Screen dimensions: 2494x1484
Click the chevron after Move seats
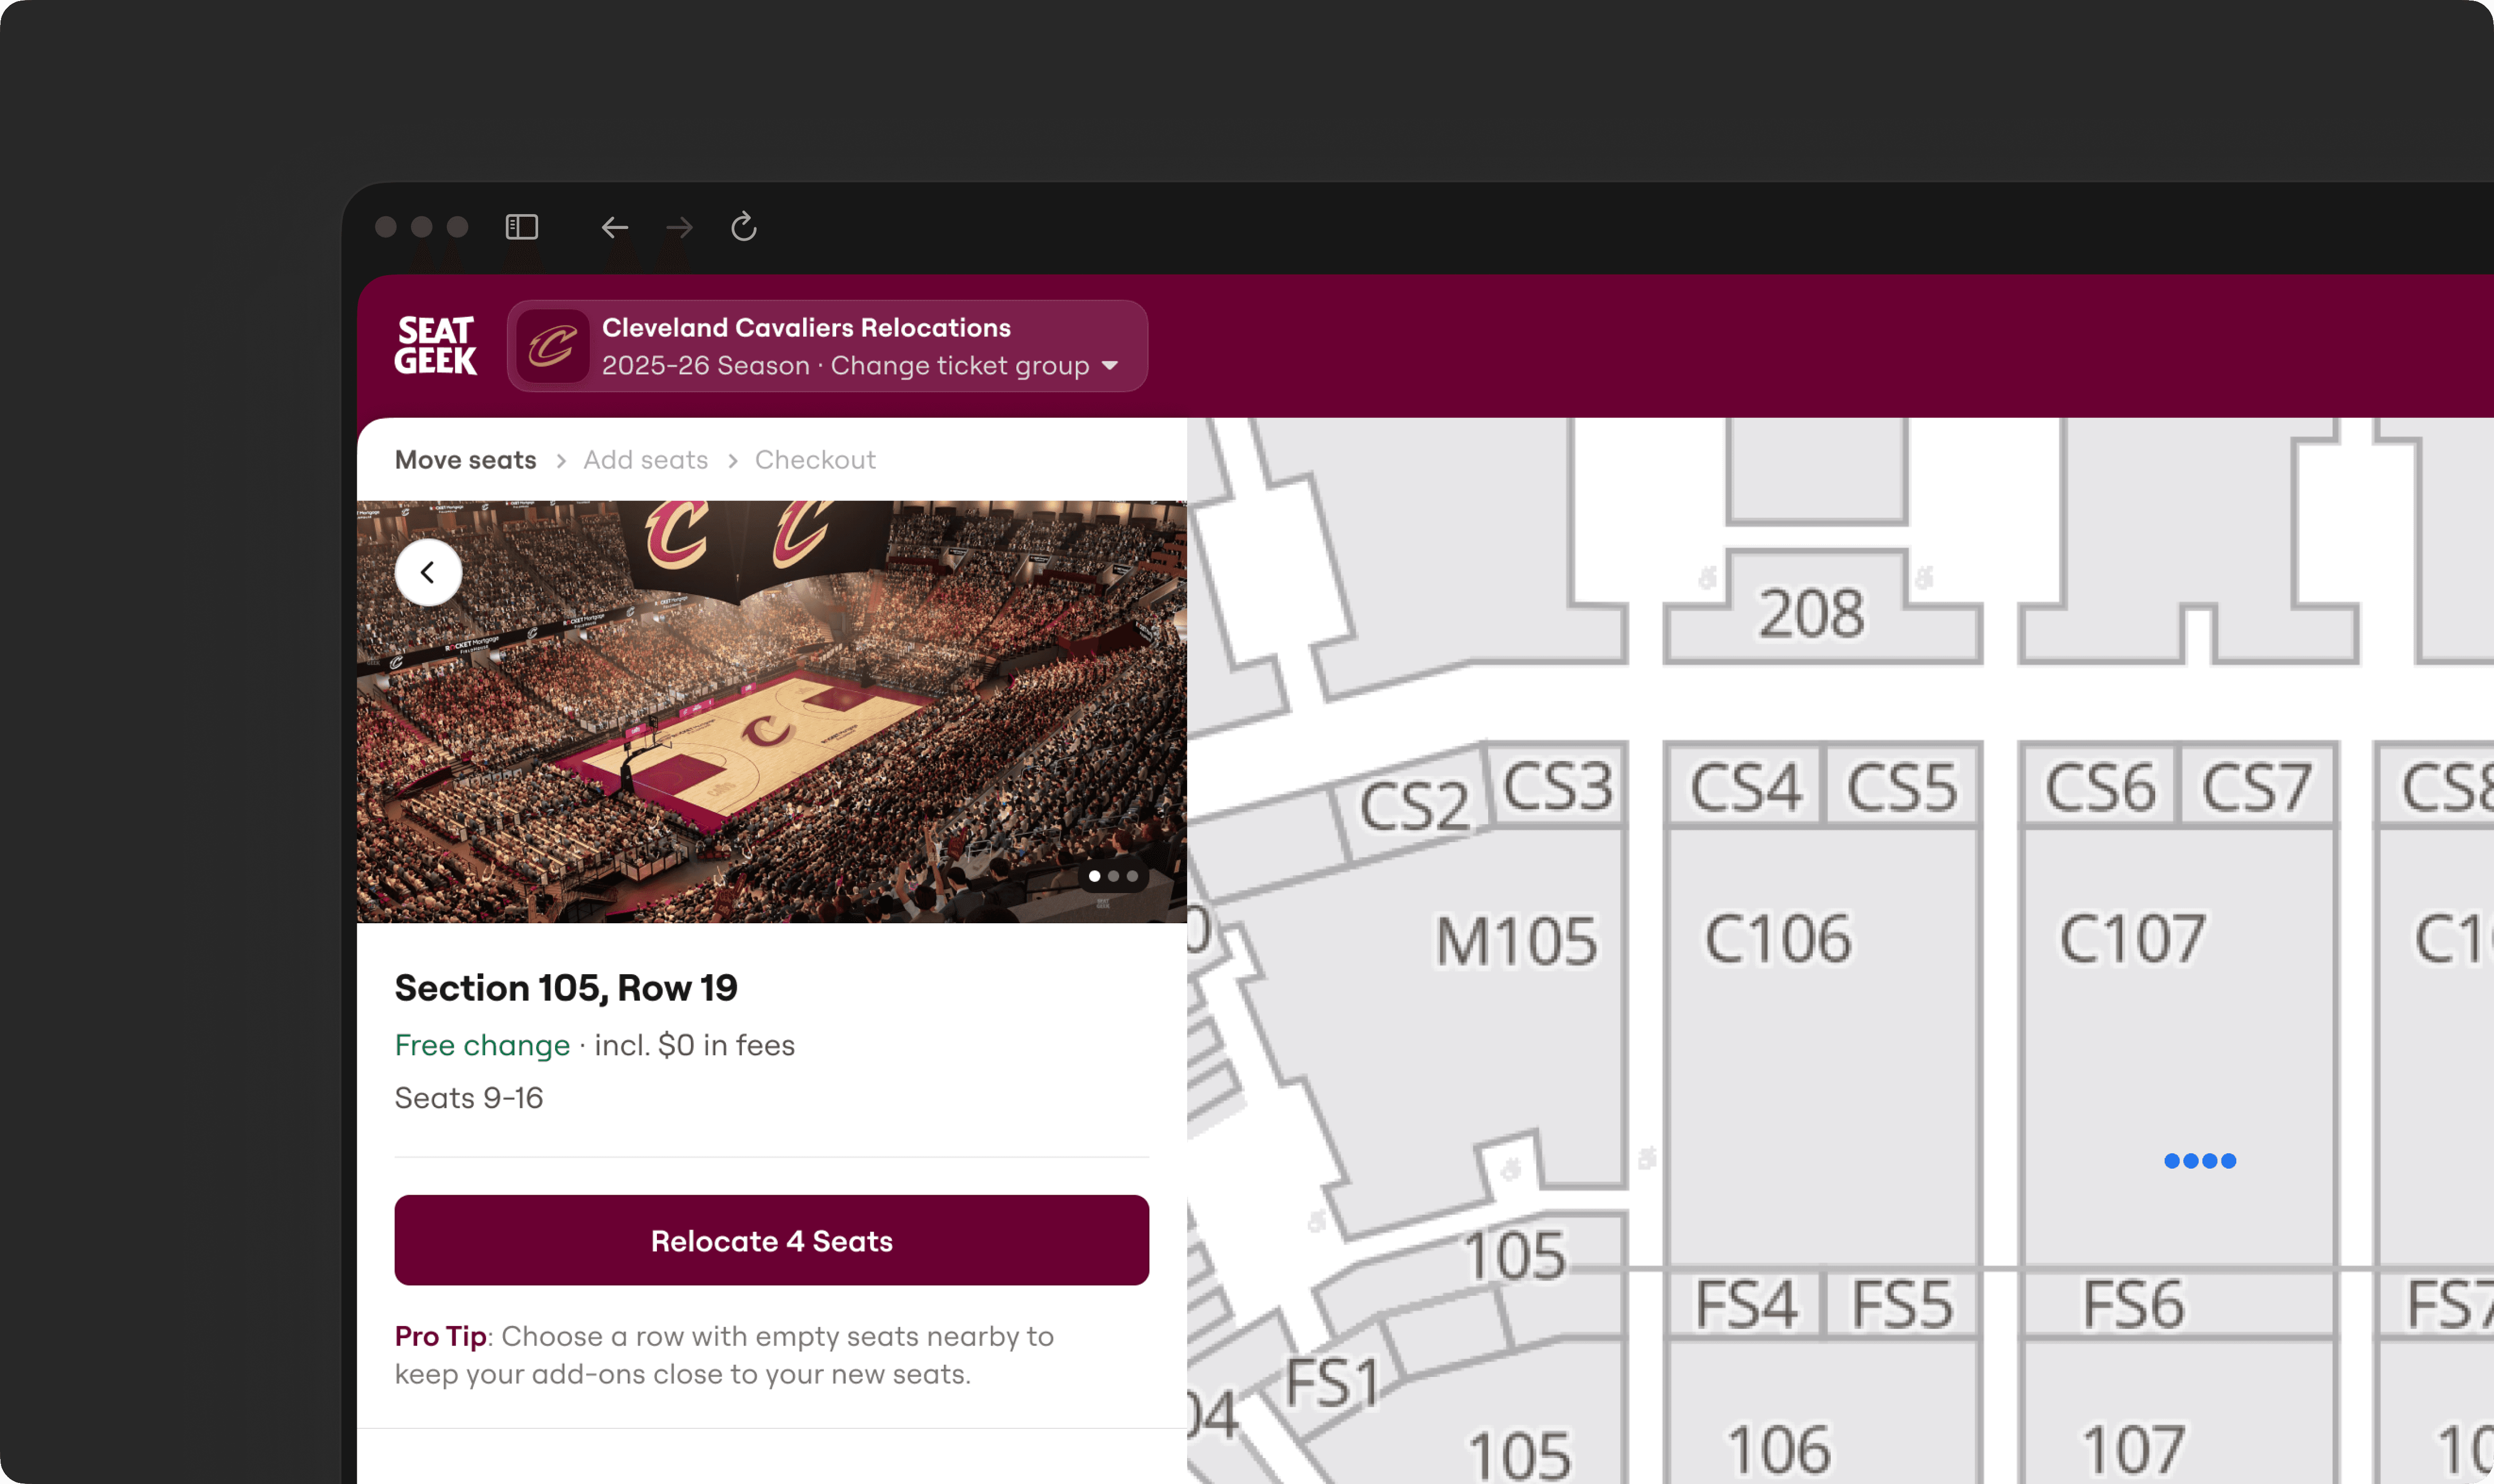pyautogui.click(x=561, y=460)
